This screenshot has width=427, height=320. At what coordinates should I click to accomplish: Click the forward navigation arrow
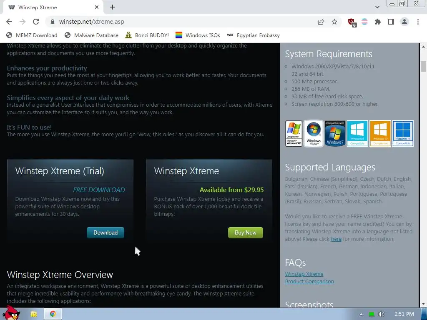coord(23,22)
